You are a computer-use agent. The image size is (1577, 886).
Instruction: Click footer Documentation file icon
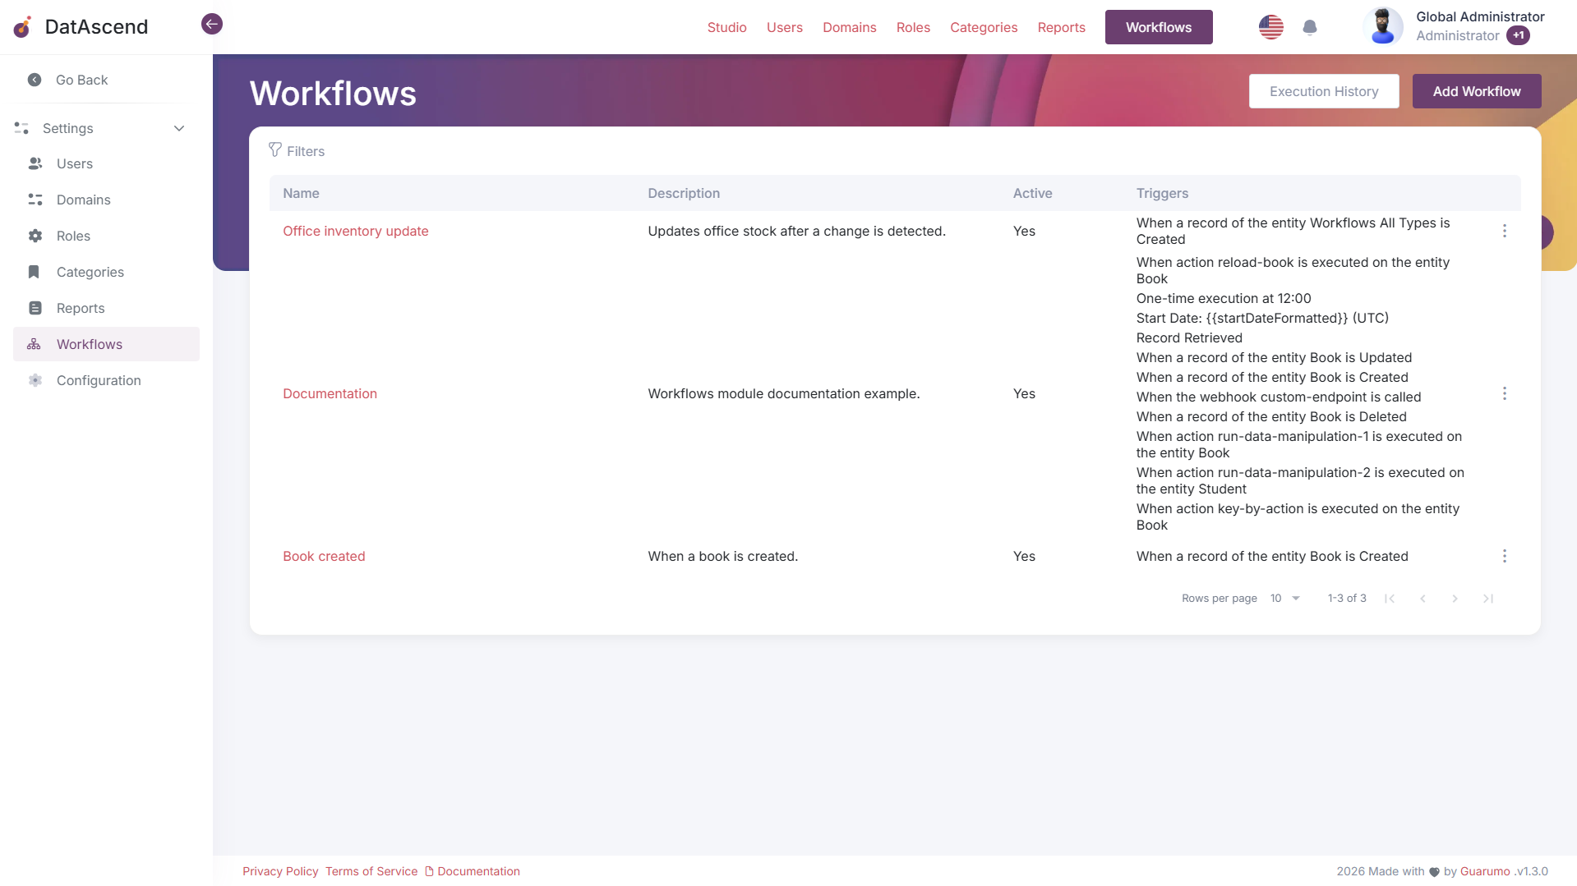pos(429,871)
